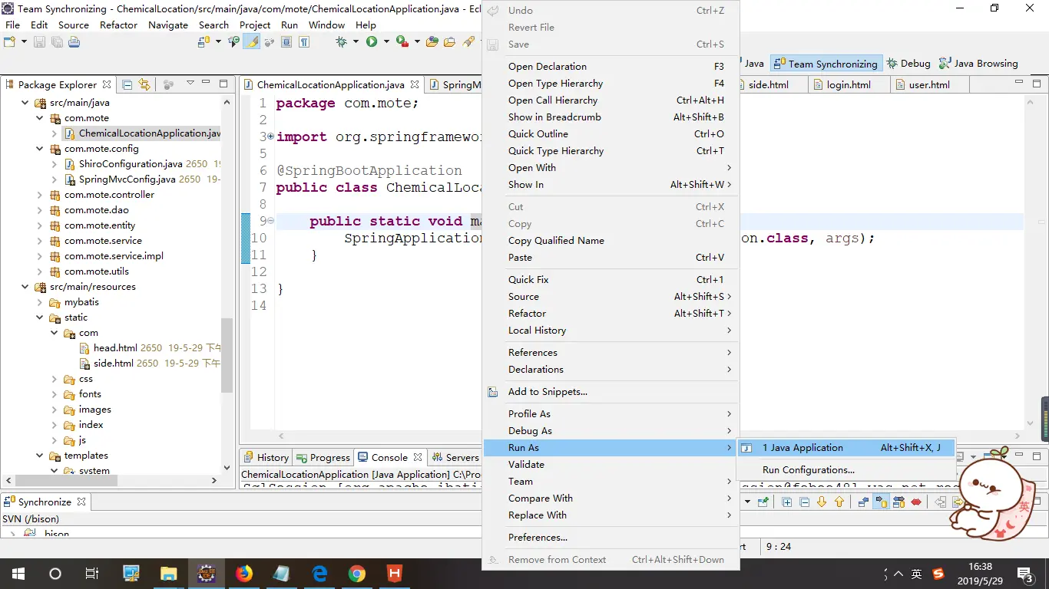Screen dimensions: 1049x589
Task: Collapse all in Package Explorer toolbar
Action: click(x=127, y=84)
